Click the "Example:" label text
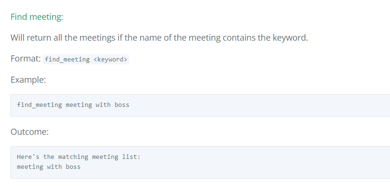The height and width of the screenshot is (192, 390). (x=28, y=80)
